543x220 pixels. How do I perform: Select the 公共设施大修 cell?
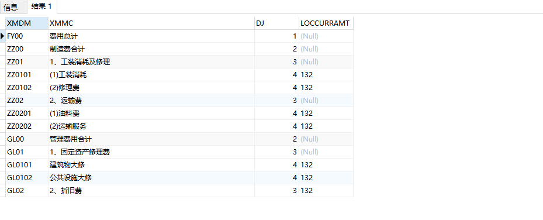[151, 177]
